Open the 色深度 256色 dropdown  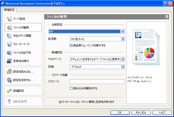(x=123, y=39)
